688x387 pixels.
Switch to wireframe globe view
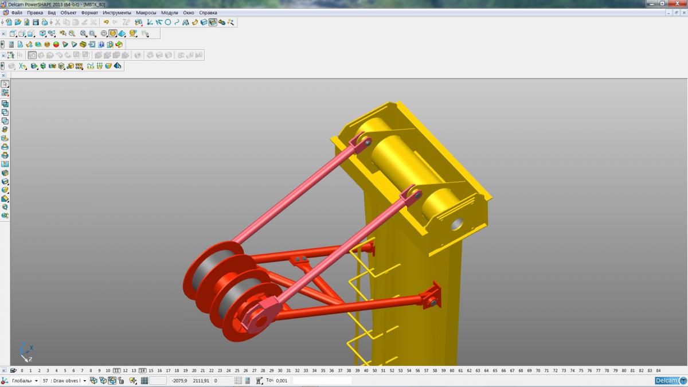[104, 34]
